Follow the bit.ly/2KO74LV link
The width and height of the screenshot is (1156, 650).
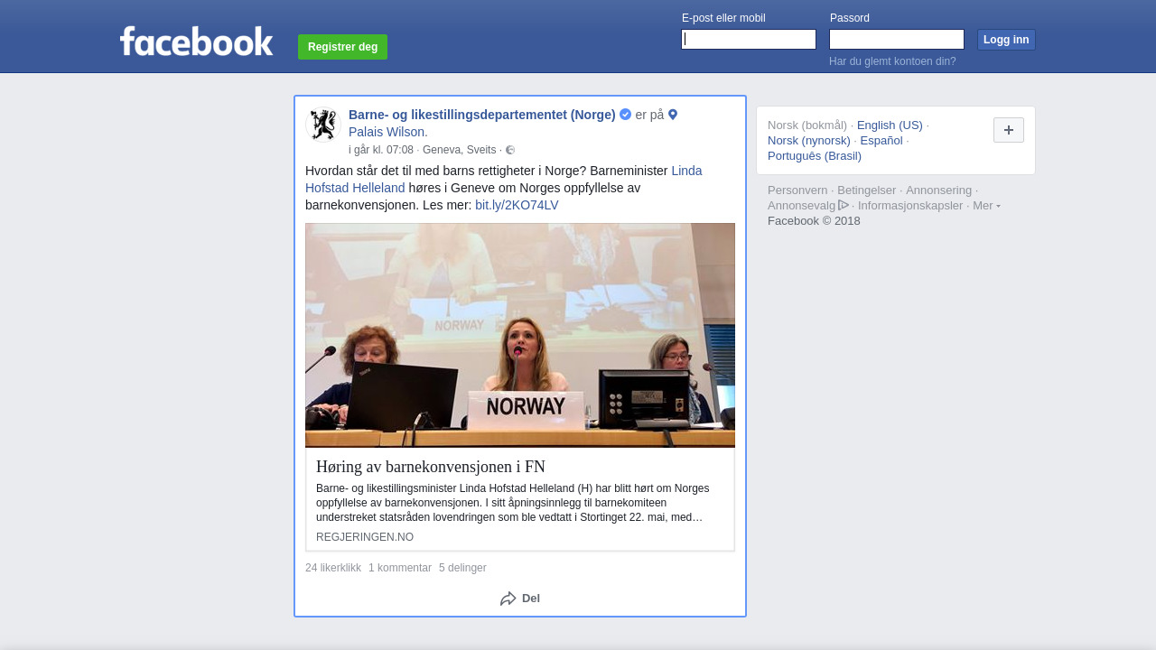coord(517,205)
